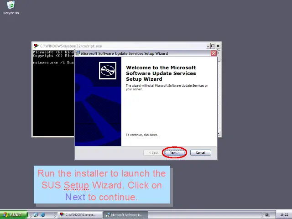Screen dimensions: 292x219
Task: Click the Setup Wizard title bar icon
Action: [78, 53]
